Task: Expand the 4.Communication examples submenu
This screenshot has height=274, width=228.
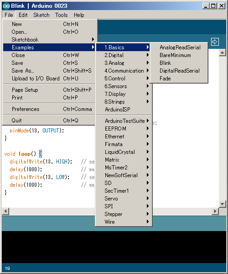Action: [123, 71]
